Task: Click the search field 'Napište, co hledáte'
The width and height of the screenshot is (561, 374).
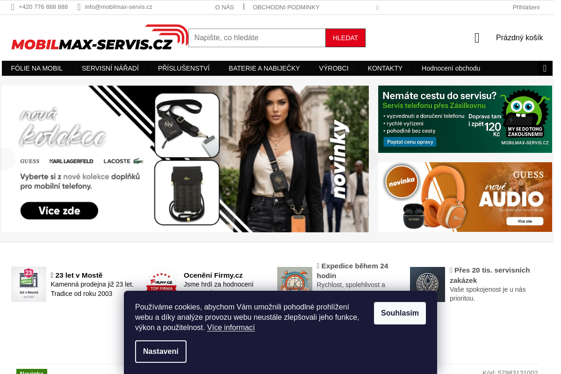Action: (x=257, y=38)
